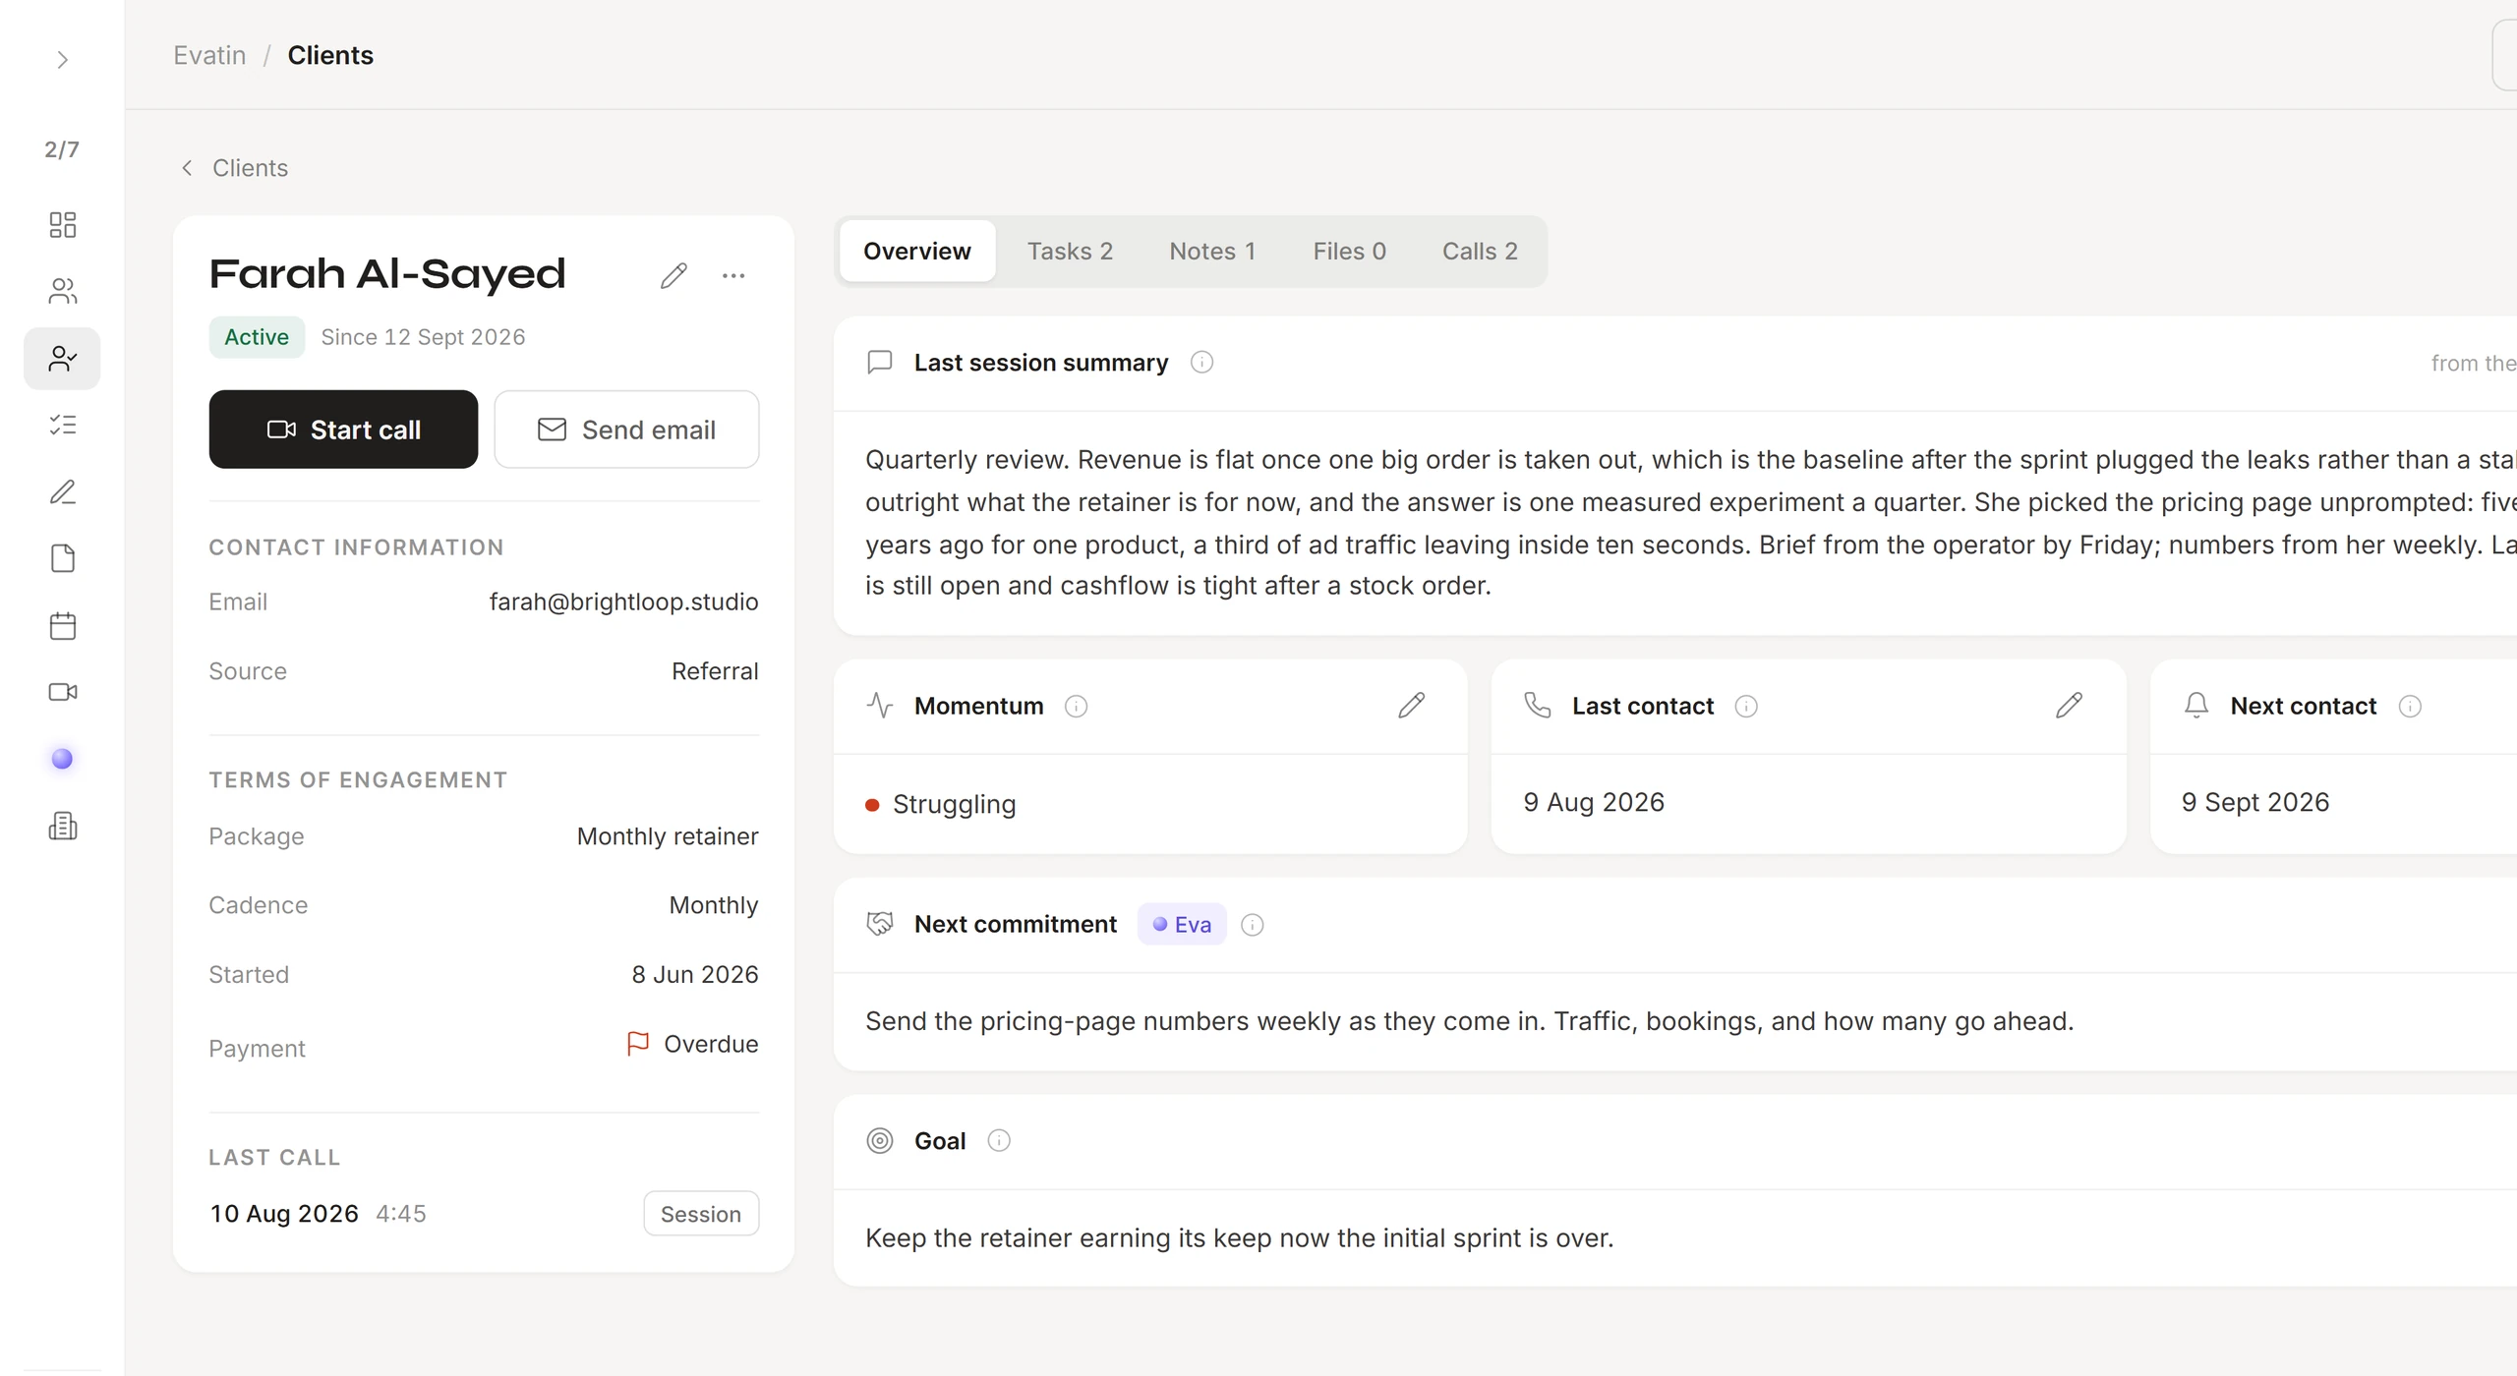The width and height of the screenshot is (2517, 1376).
Task: Open last call dated 10 Aug 2026
Action: (x=284, y=1214)
